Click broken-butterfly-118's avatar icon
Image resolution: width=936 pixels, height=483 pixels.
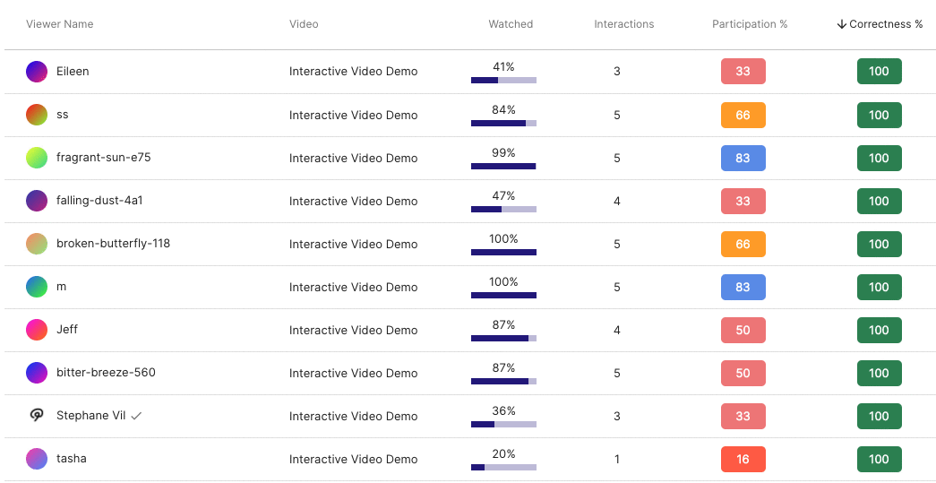(x=37, y=244)
